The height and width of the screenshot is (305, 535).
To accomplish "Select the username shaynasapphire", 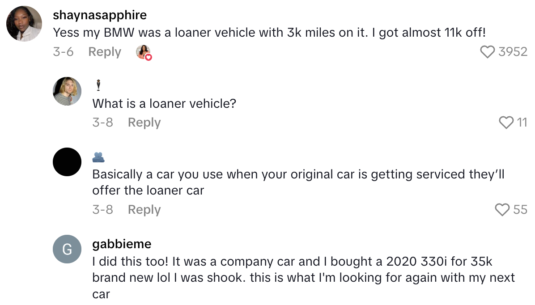I will point(100,15).
